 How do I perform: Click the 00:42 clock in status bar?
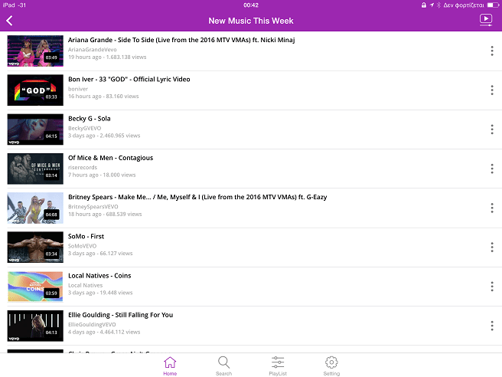point(251,5)
